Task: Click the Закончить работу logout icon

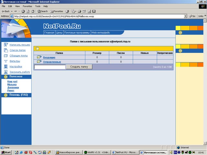Action: tap(6, 72)
